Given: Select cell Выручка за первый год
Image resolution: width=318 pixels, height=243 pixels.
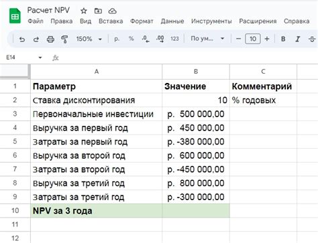Looking at the screenshot, I should coord(97,128).
